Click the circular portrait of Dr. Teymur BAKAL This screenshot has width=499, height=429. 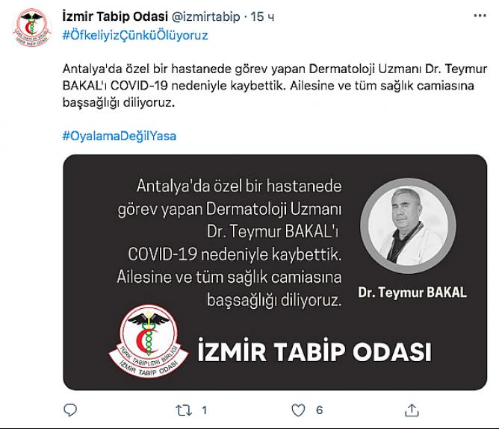point(408,226)
